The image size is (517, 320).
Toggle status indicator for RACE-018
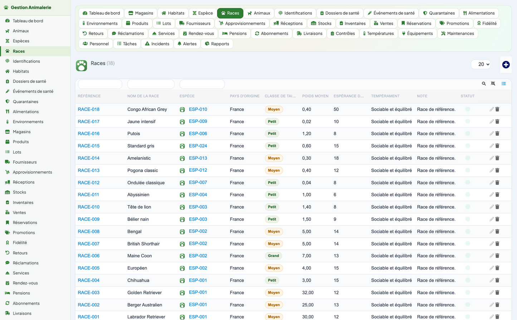tap(468, 109)
